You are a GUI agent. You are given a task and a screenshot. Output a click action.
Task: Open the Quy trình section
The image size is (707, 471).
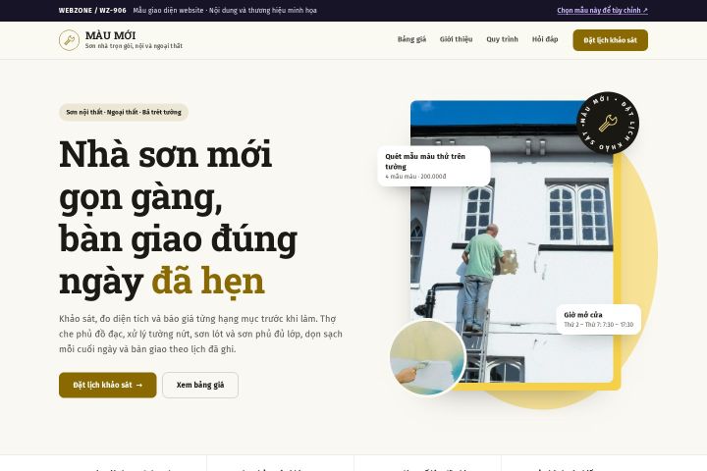502,39
